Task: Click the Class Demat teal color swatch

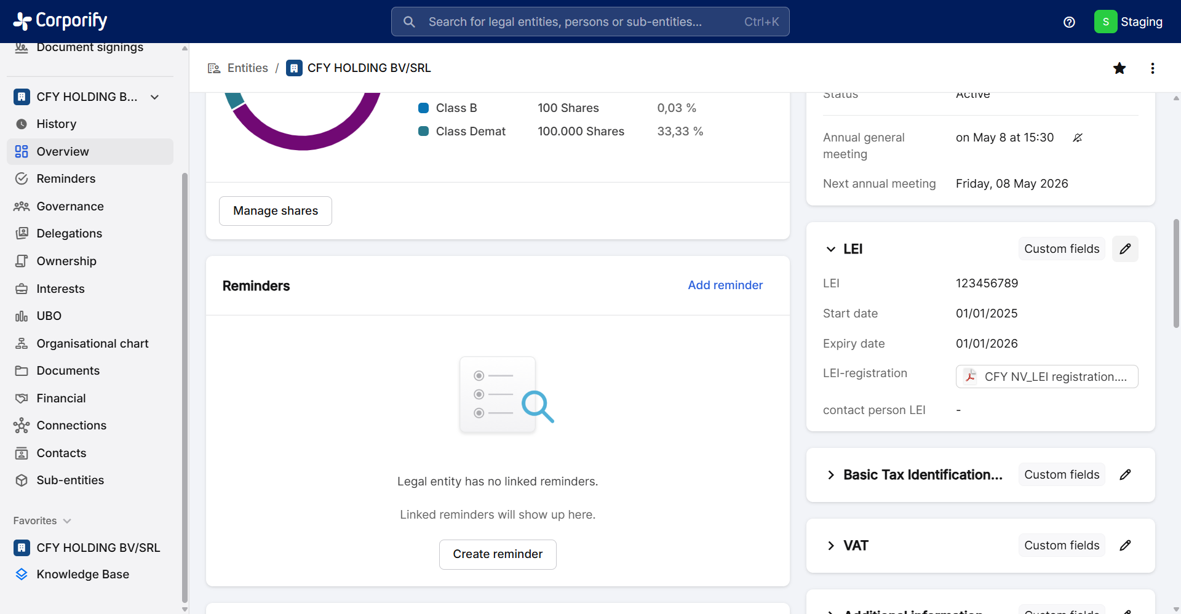Action: coord(423,131)
